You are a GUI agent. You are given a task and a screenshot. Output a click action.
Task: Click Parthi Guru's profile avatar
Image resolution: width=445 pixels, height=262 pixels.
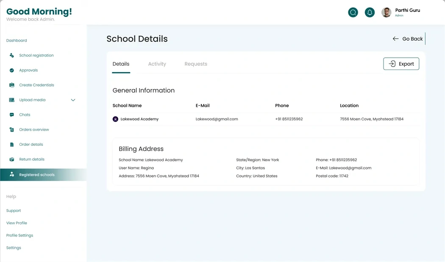pos(386,12)
